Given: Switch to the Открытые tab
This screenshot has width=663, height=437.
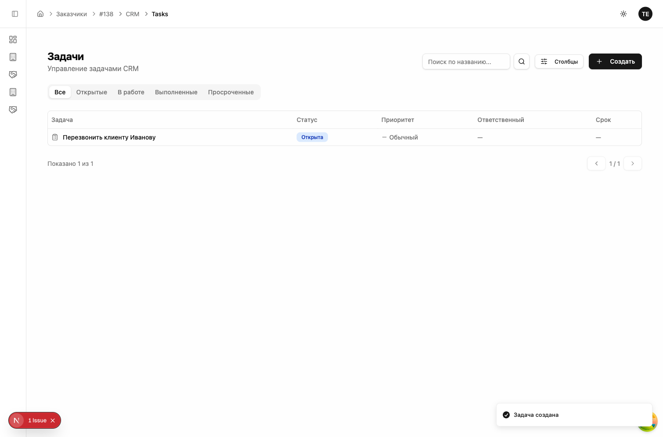Looking at the screenshot, I should coord(91,92).
